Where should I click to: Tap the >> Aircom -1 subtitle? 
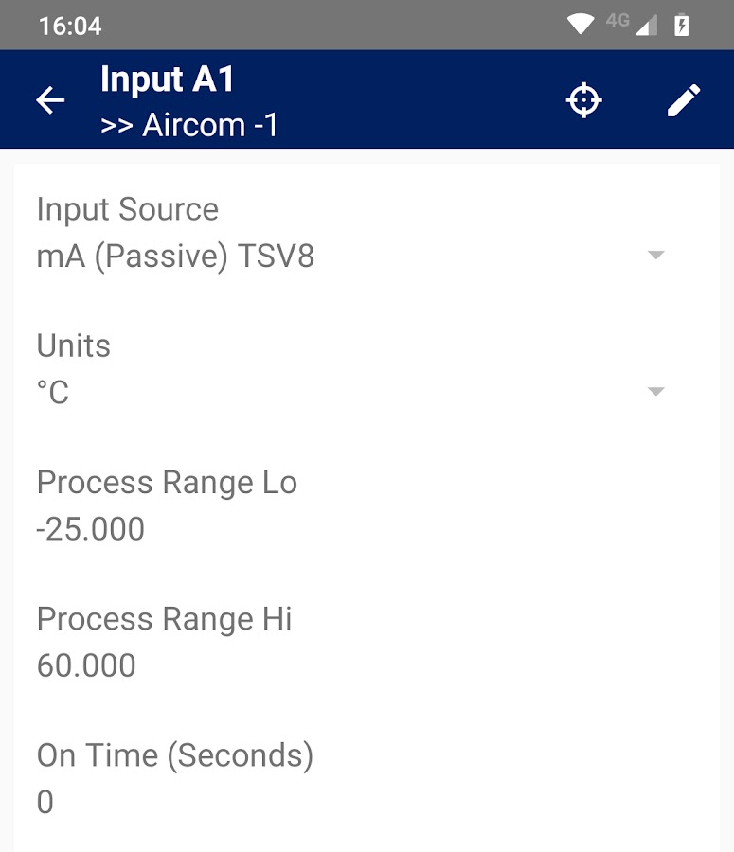pyautogui.click(x=189, y=125)
